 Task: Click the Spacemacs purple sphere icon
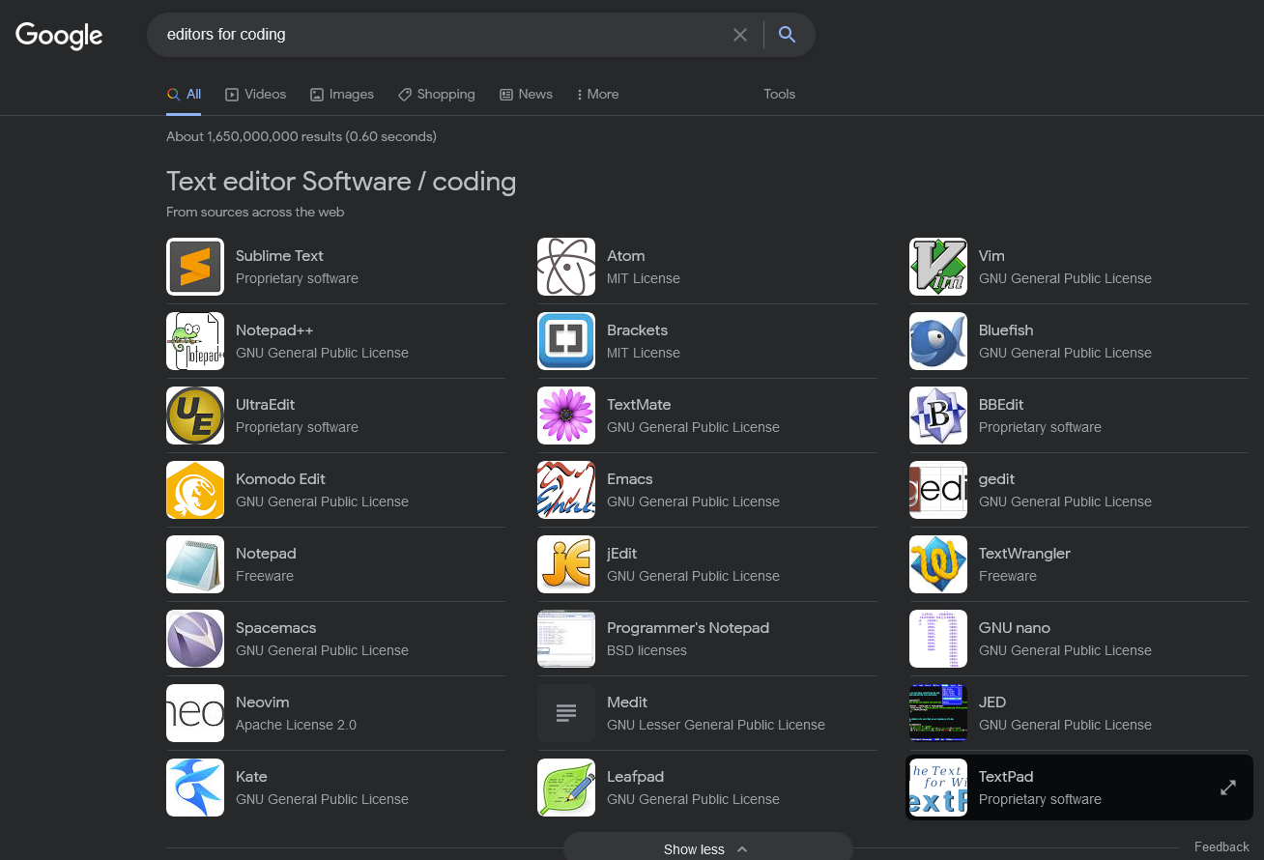pyautogui.click(x=195, y=639)
